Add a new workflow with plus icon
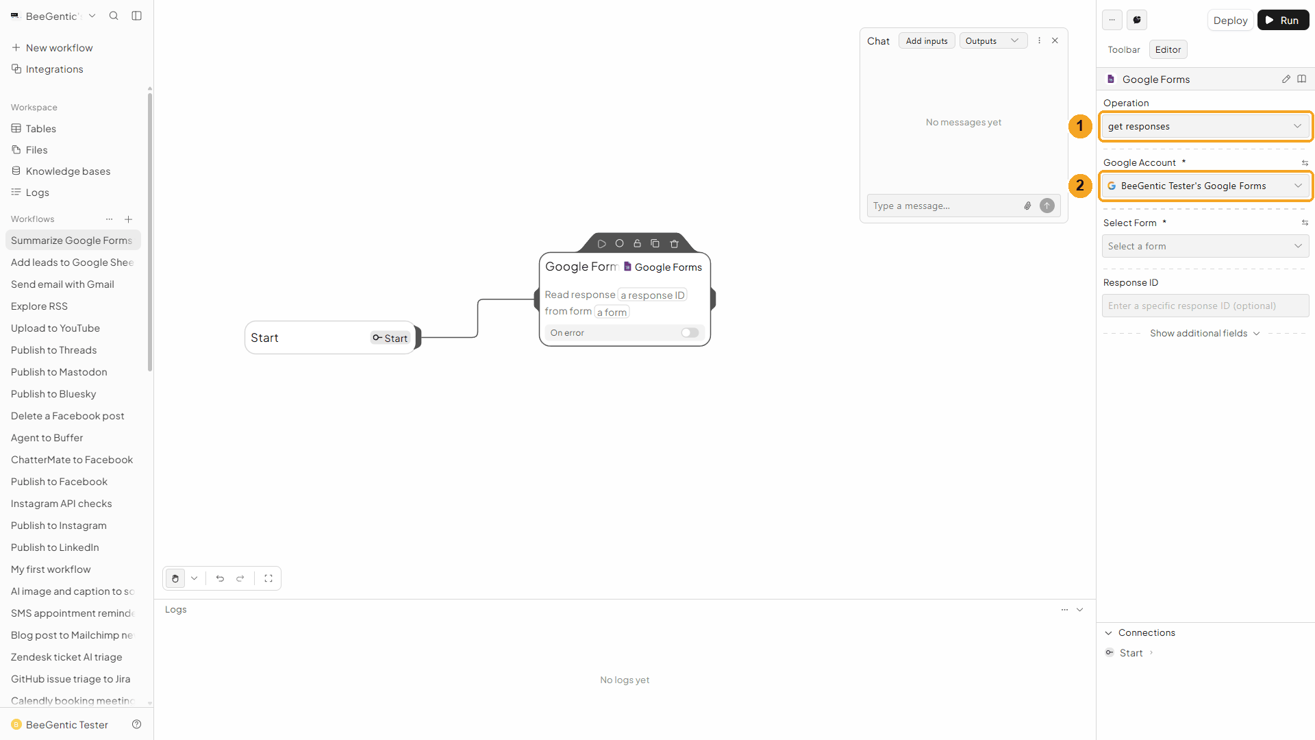The width and height of the screenshot is (1315, 740). click(x=128, y=219)
